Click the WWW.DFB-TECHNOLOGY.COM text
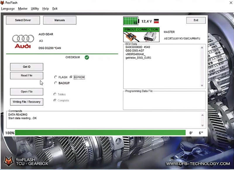This screenshot has height=170, width=234. pos(198,164)
